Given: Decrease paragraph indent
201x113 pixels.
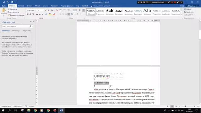Looking at the screenshot, I should coord(73,10).
